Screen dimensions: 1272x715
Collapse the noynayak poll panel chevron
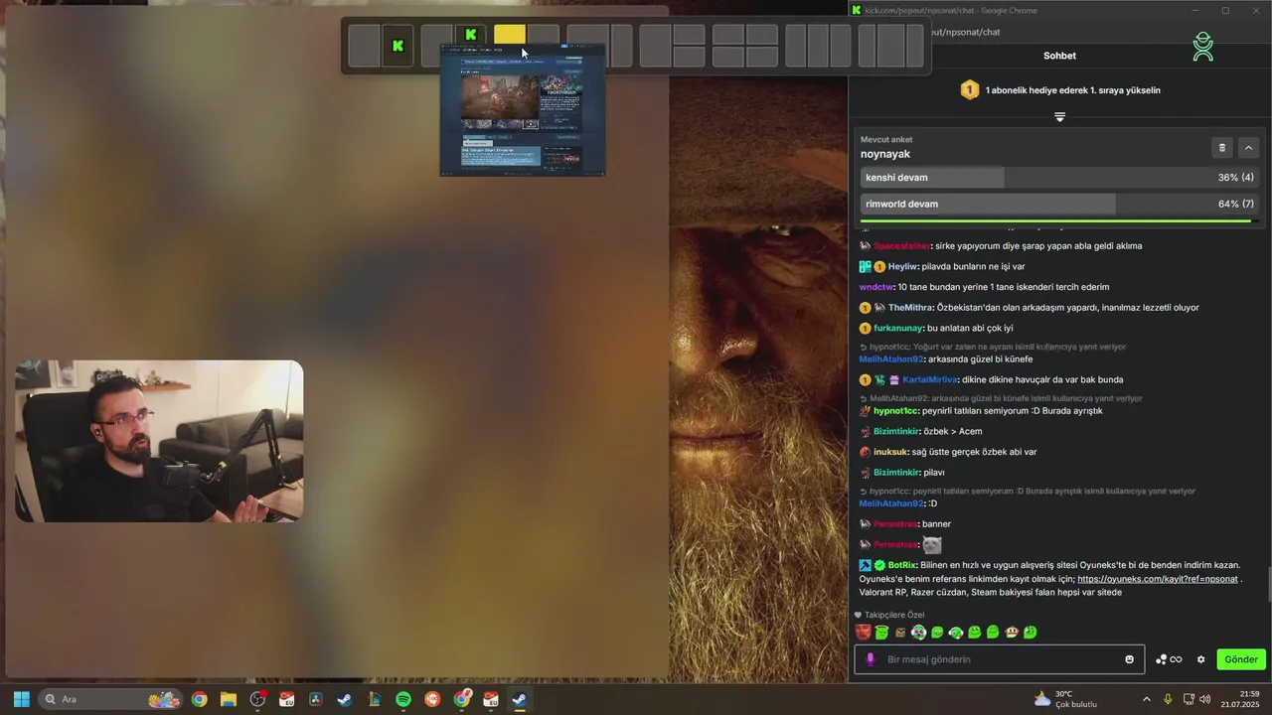click(x=1249, y=148)
